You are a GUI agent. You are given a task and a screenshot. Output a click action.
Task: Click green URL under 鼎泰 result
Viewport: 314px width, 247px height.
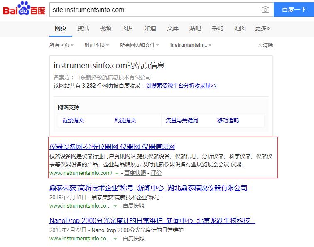(x=80, y=206)
